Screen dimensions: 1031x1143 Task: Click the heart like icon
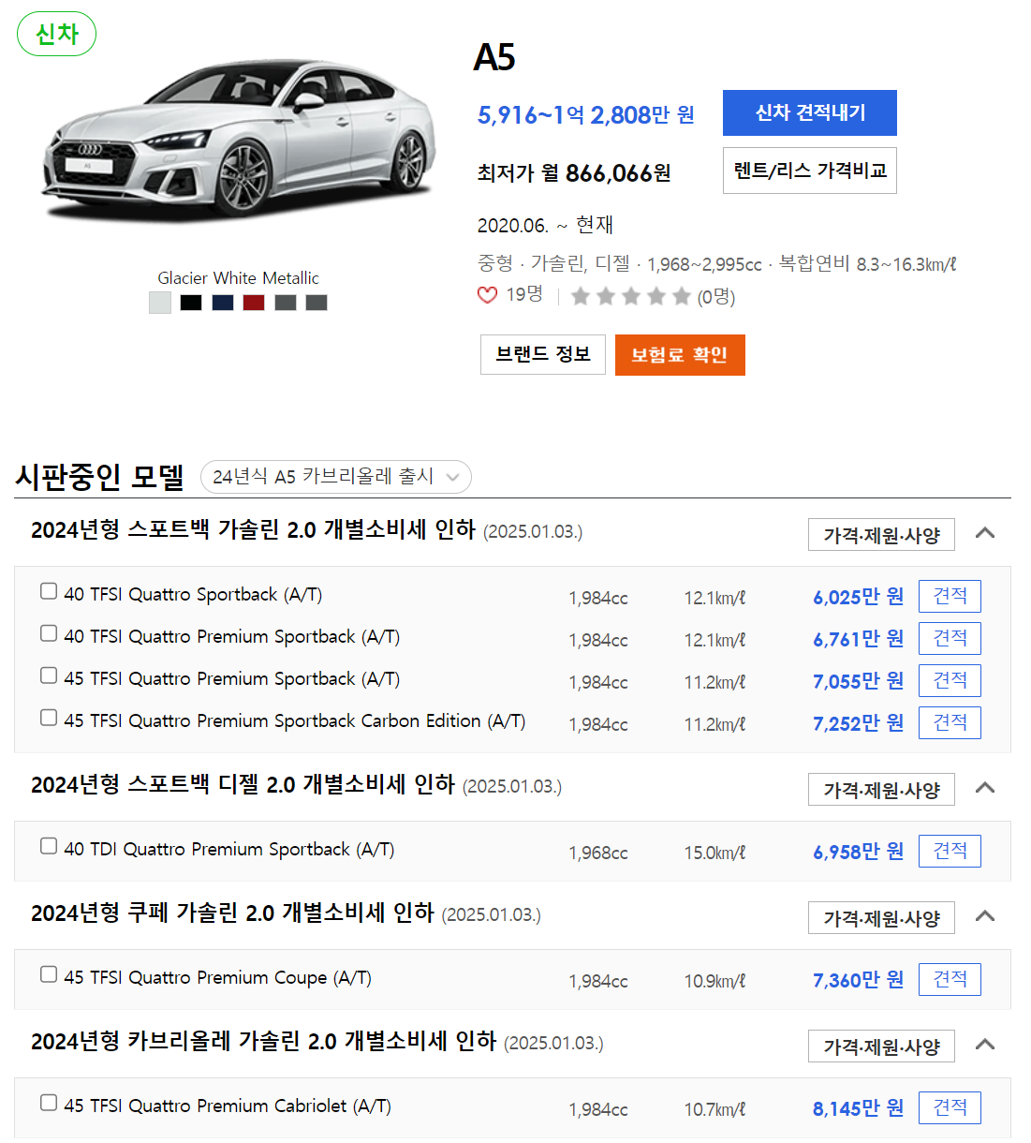487,295
